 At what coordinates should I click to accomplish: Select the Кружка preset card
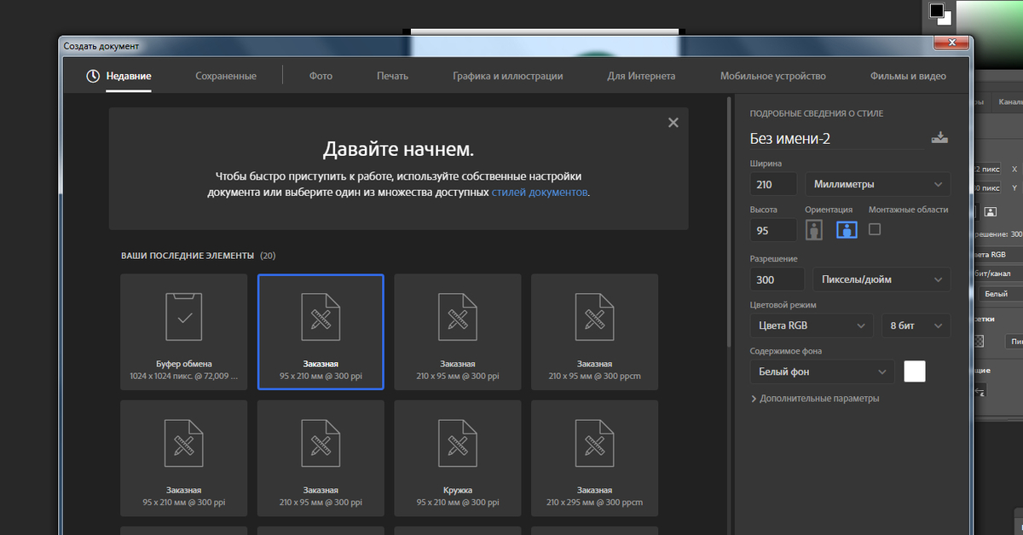(x=458, y=458)
